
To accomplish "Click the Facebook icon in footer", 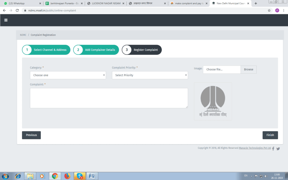I will coord(273,148).
